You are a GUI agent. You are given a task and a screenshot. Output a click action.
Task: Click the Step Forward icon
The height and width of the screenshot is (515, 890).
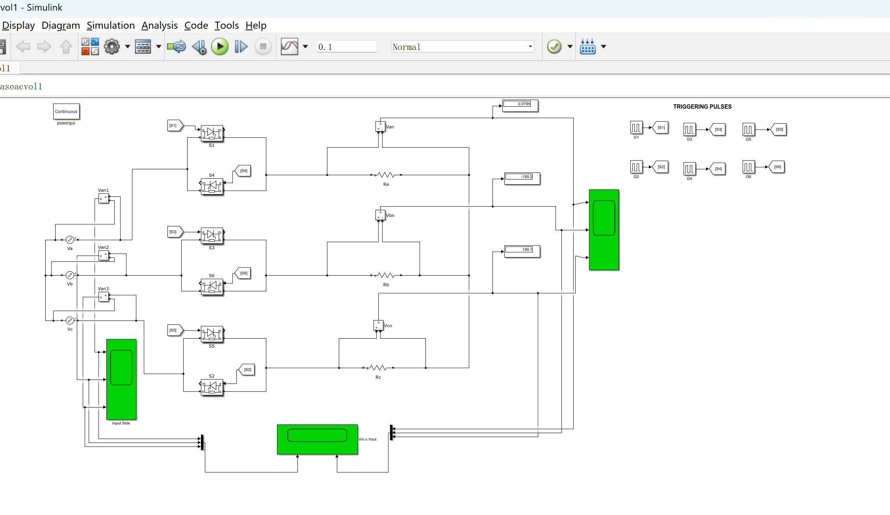(241, 47)
